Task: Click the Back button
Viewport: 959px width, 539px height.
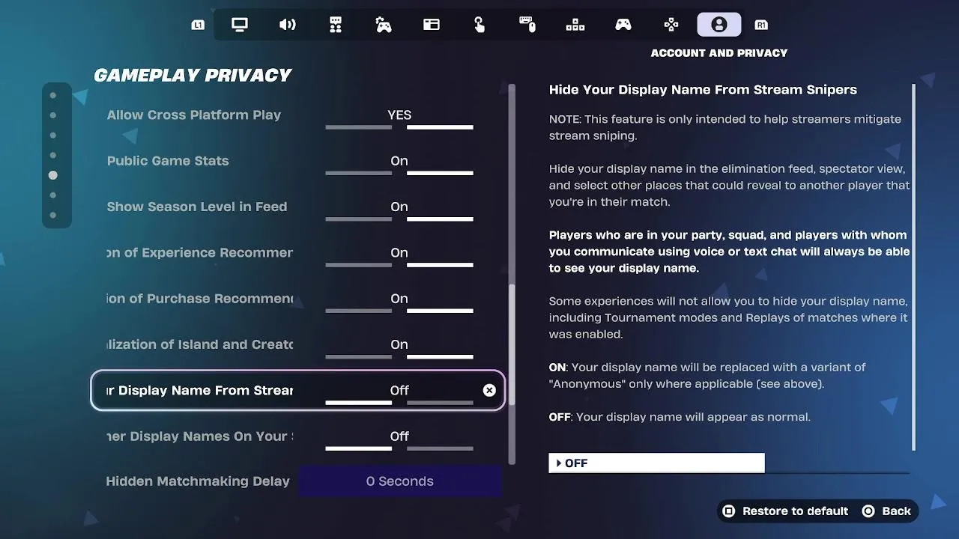Action: click(x=886, y=511)
